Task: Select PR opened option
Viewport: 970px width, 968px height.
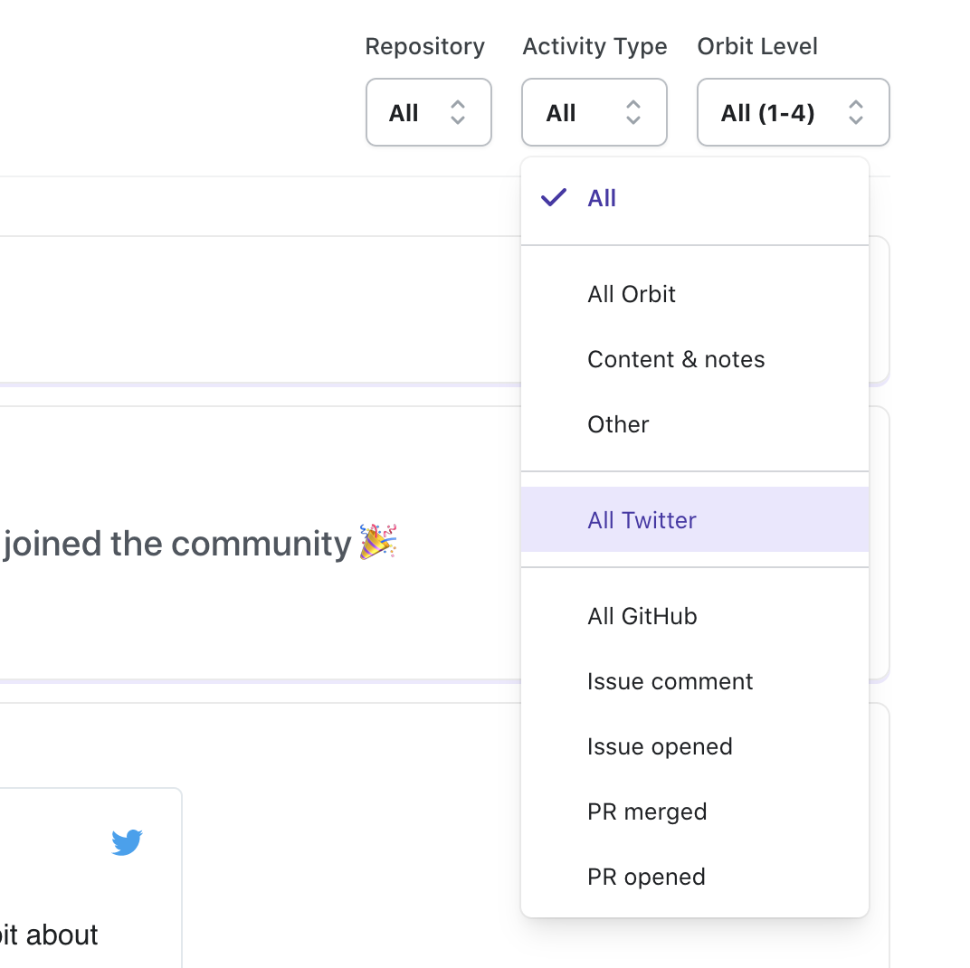Action: [x=695, y=877]
